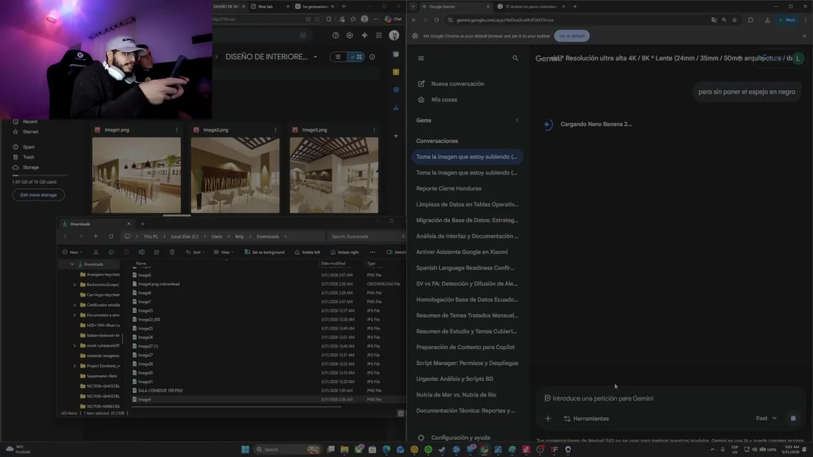This screenshot has width=813, height=457.
Task: Click Nueva conversación link
Action: (x=457, y=84)
